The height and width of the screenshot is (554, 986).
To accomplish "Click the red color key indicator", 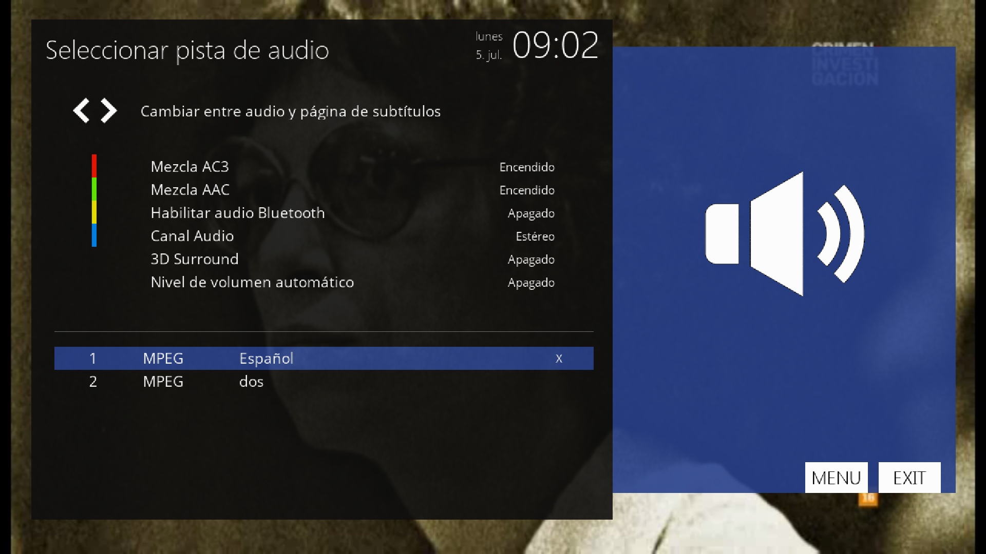I will coord(94,166).
